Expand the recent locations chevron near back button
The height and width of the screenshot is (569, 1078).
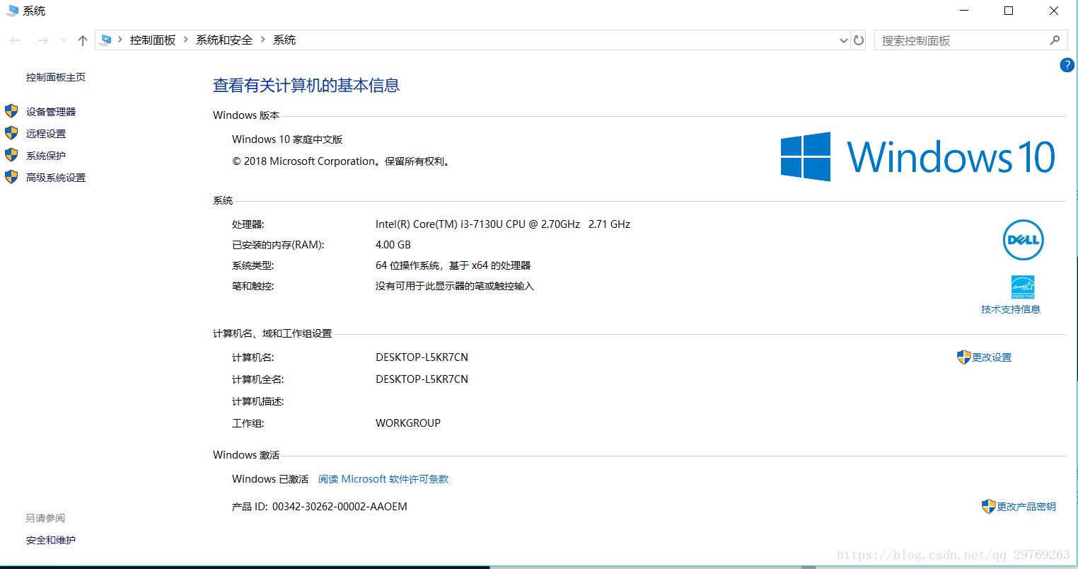[64, 40]
